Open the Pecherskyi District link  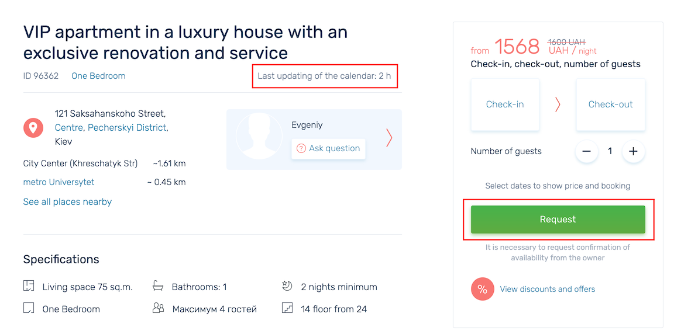point(127,127)
